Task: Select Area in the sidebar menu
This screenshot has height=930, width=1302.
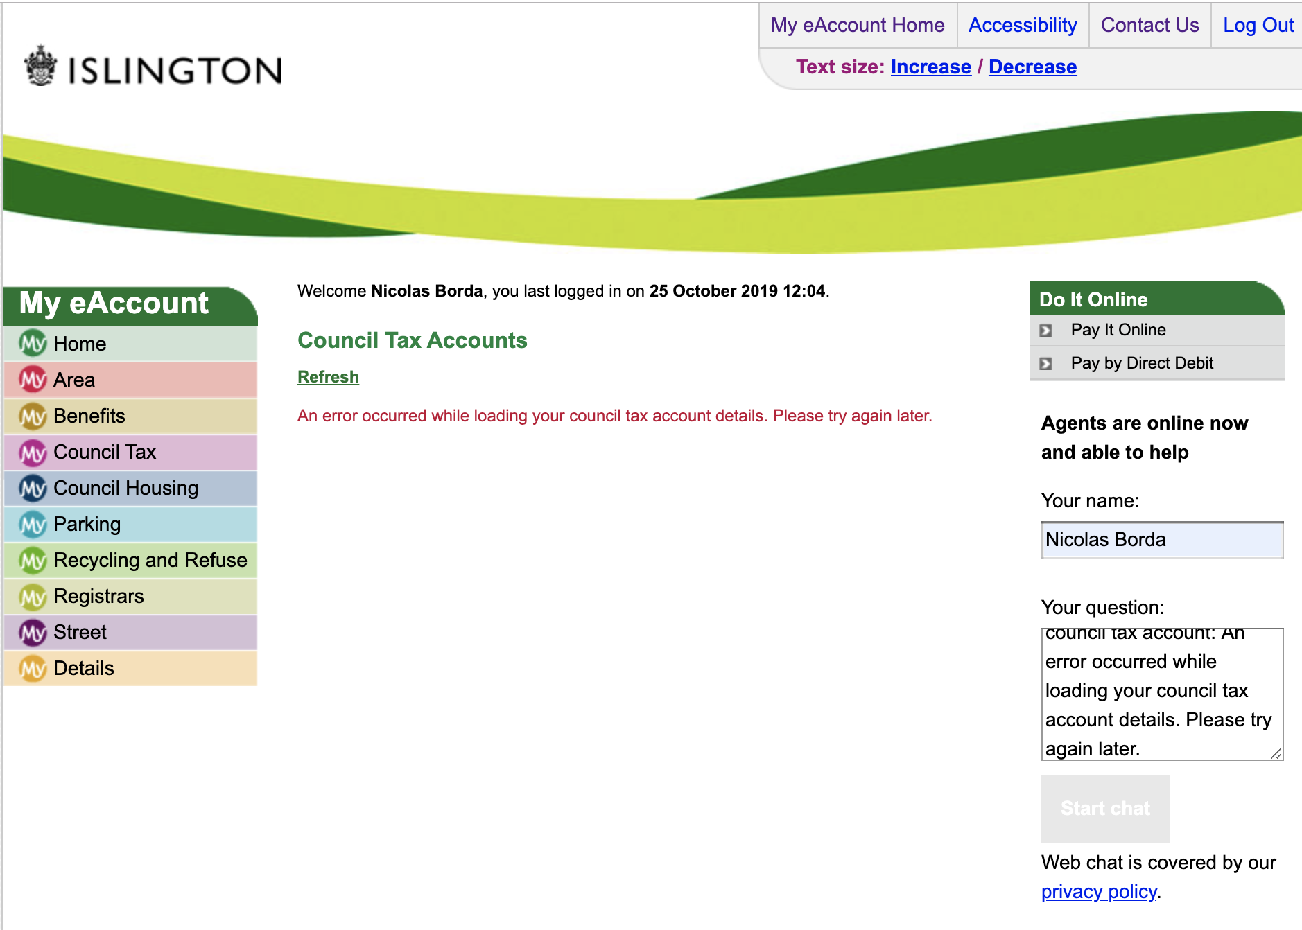Action: coord(130,379)
